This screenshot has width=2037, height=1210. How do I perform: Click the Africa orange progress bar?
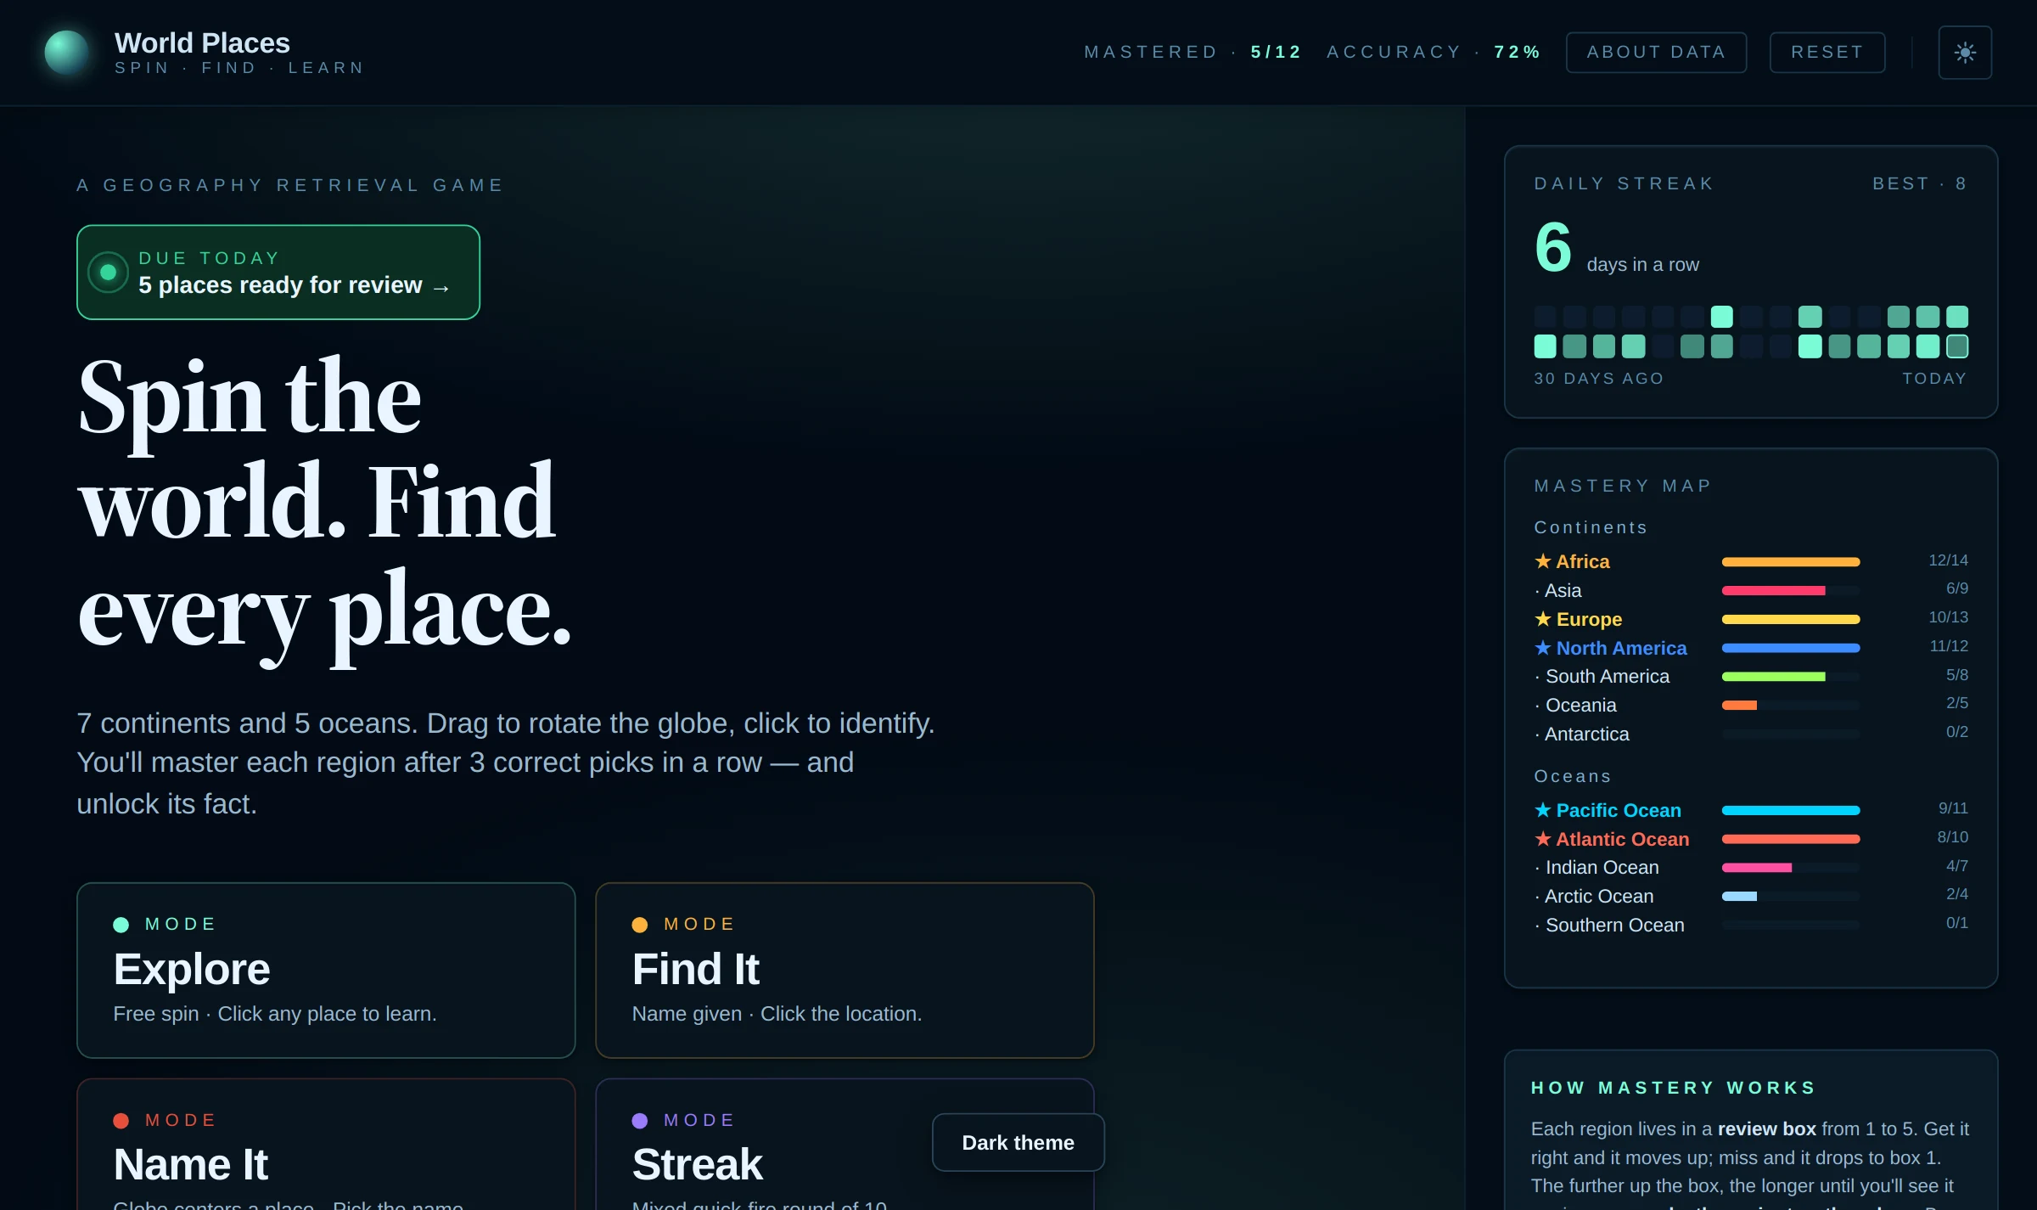click(x=1791, y=562)
